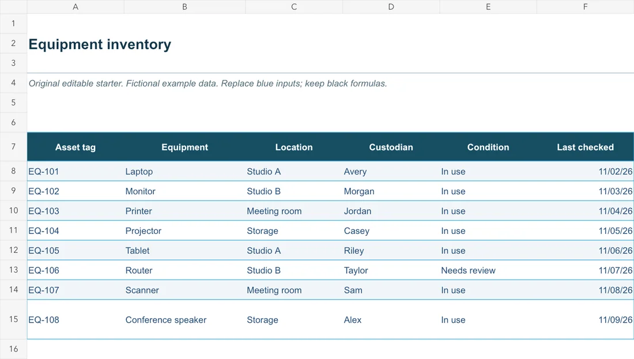Select row 7 header
The height and width of the screenshot is (359, 634).
tap(13, 147)
